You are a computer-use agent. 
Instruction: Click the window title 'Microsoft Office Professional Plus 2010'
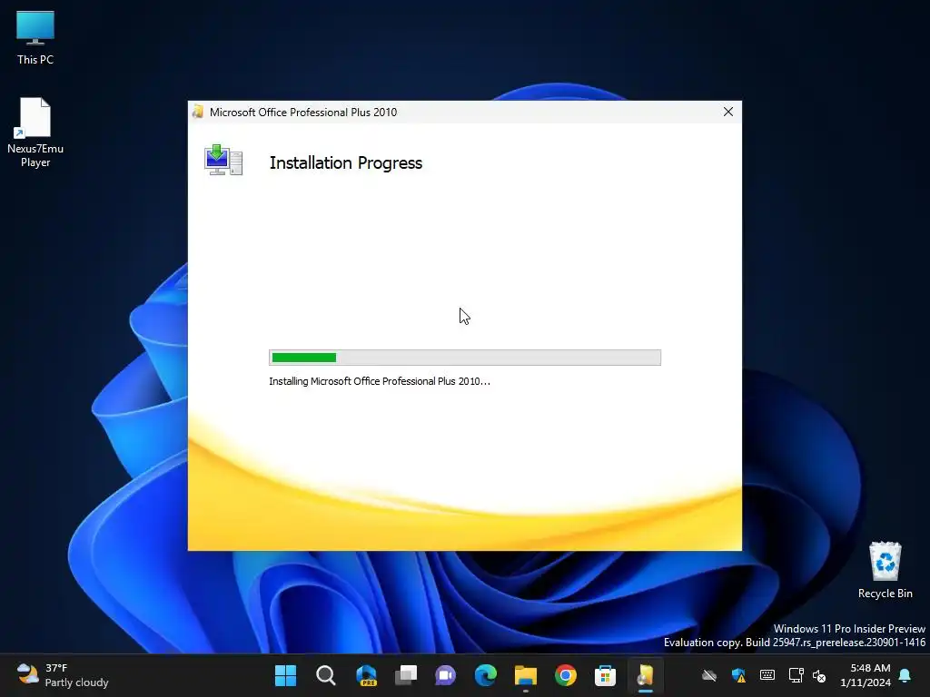(303, 112)
